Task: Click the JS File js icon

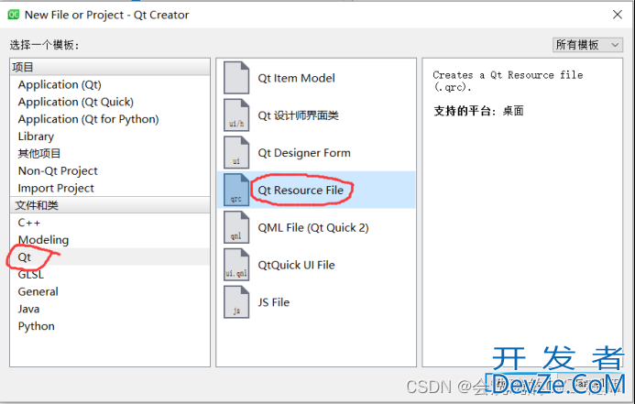Action: coord(236,302)
